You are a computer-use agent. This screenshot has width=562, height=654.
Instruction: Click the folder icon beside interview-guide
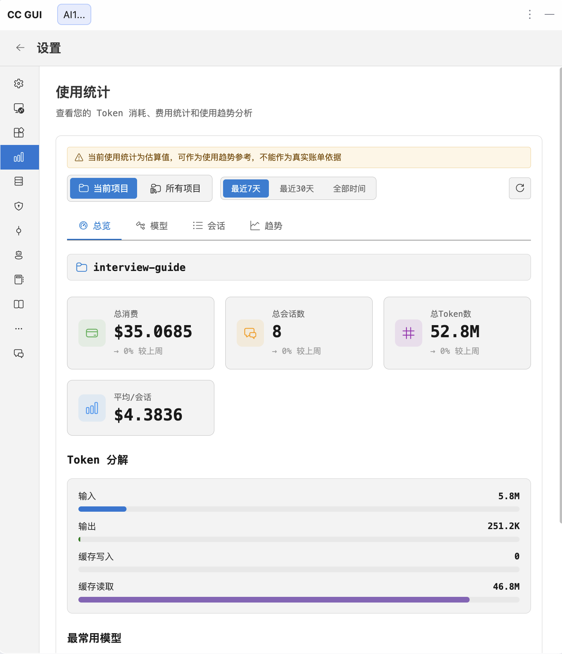pyautogui.click(x=81, y=267)
